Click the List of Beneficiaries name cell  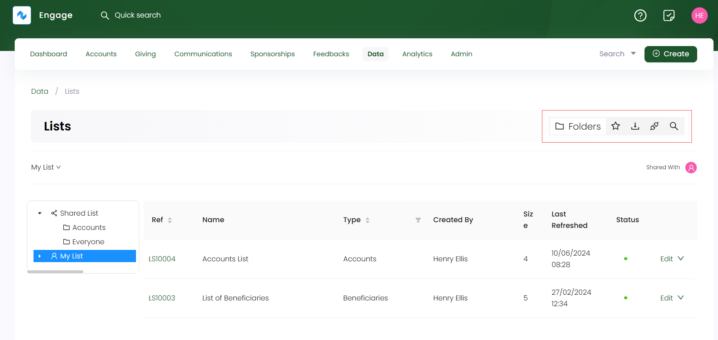236,298
